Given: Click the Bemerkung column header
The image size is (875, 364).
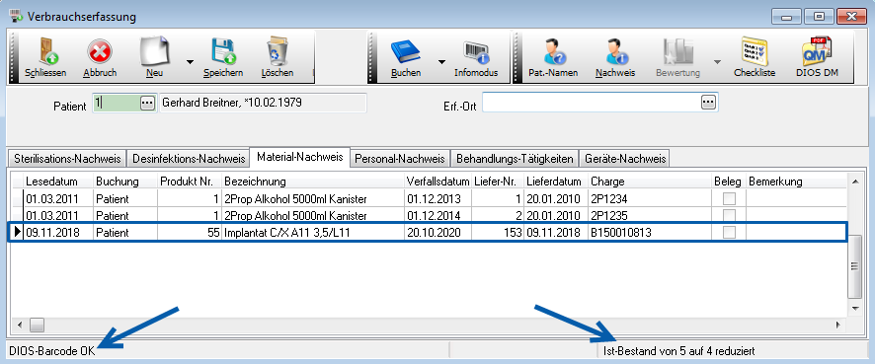Looking at the screenshot, I should 796,182.
